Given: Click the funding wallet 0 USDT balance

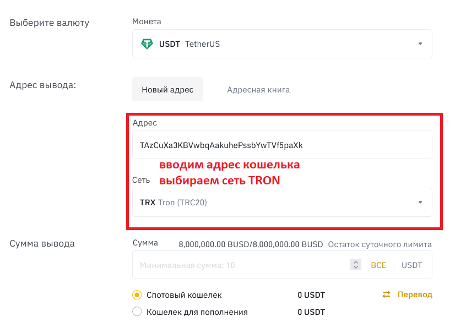Looking at the screenshot, I should tap(311, 312).
